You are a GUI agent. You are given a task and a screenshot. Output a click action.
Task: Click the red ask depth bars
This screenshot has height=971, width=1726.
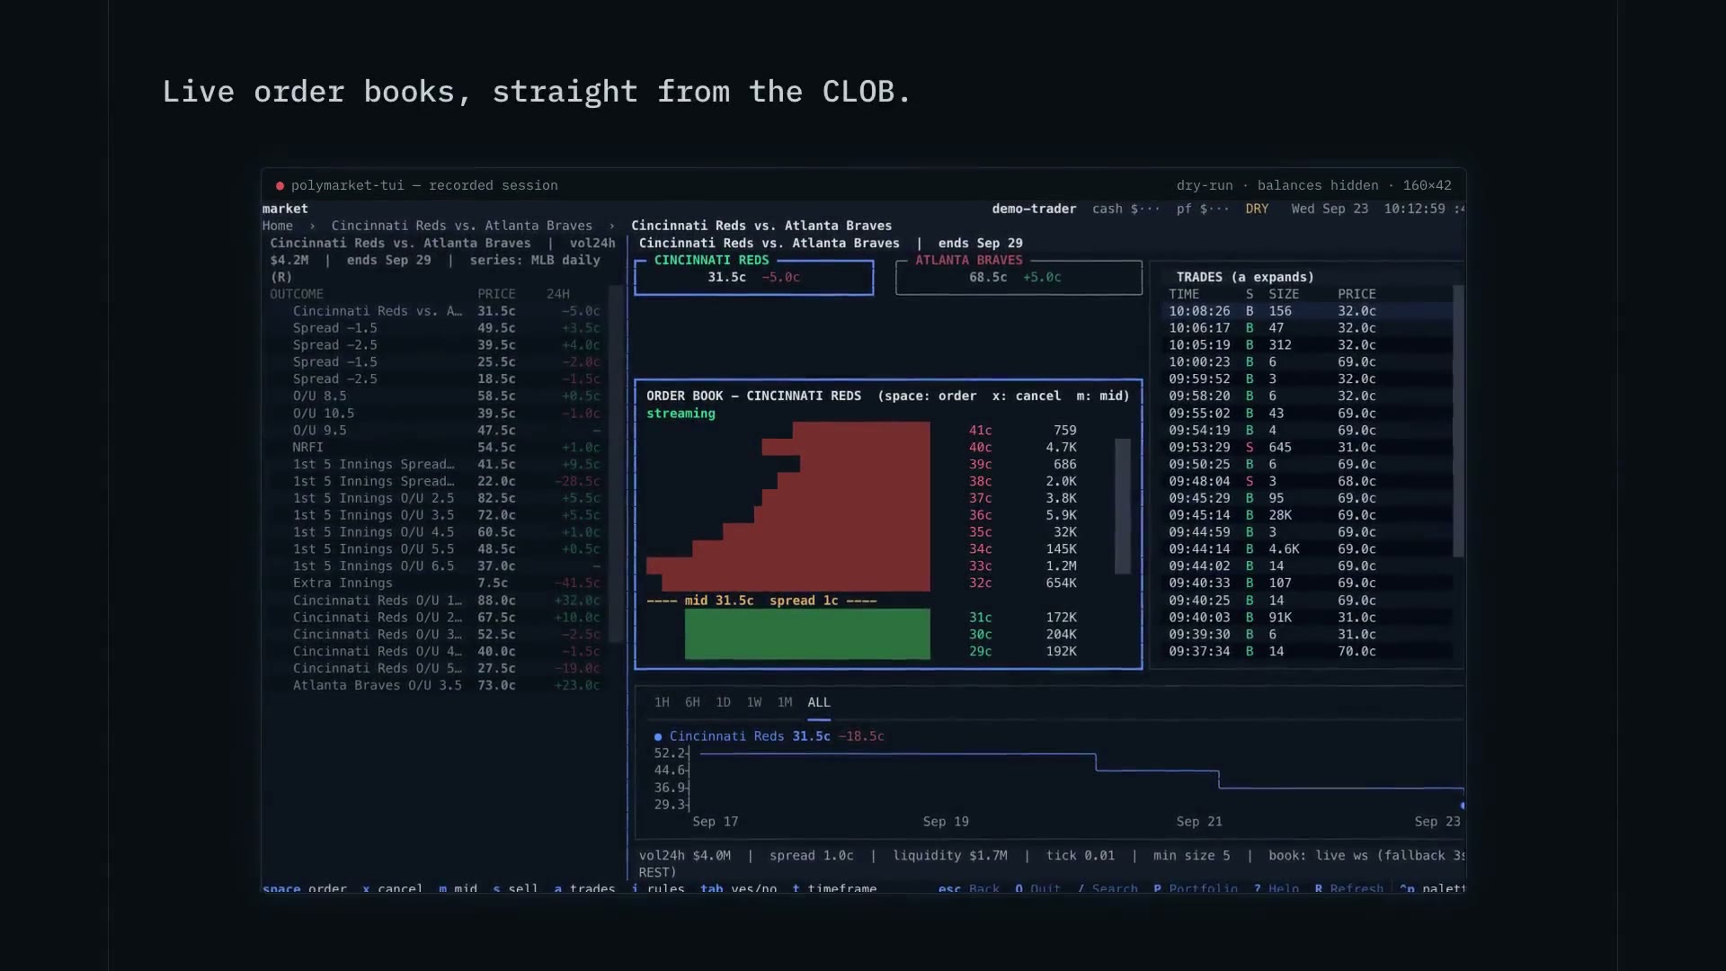788,507
